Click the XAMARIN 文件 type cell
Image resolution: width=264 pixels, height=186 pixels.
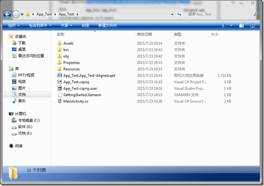[x=186, y=95]
